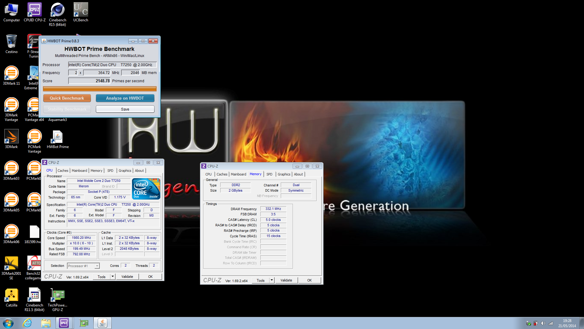Expand Tools dropdown arrow in Memory CPU-Z
This screenshot has height=329, width=584.
pyautogui.click(x=272, y=280)
